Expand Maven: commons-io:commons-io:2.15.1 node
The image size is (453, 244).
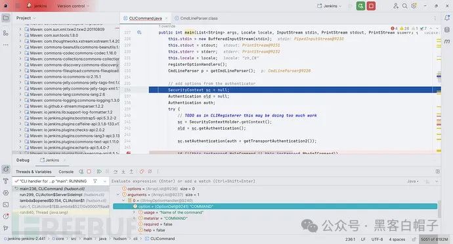[20, 76]
